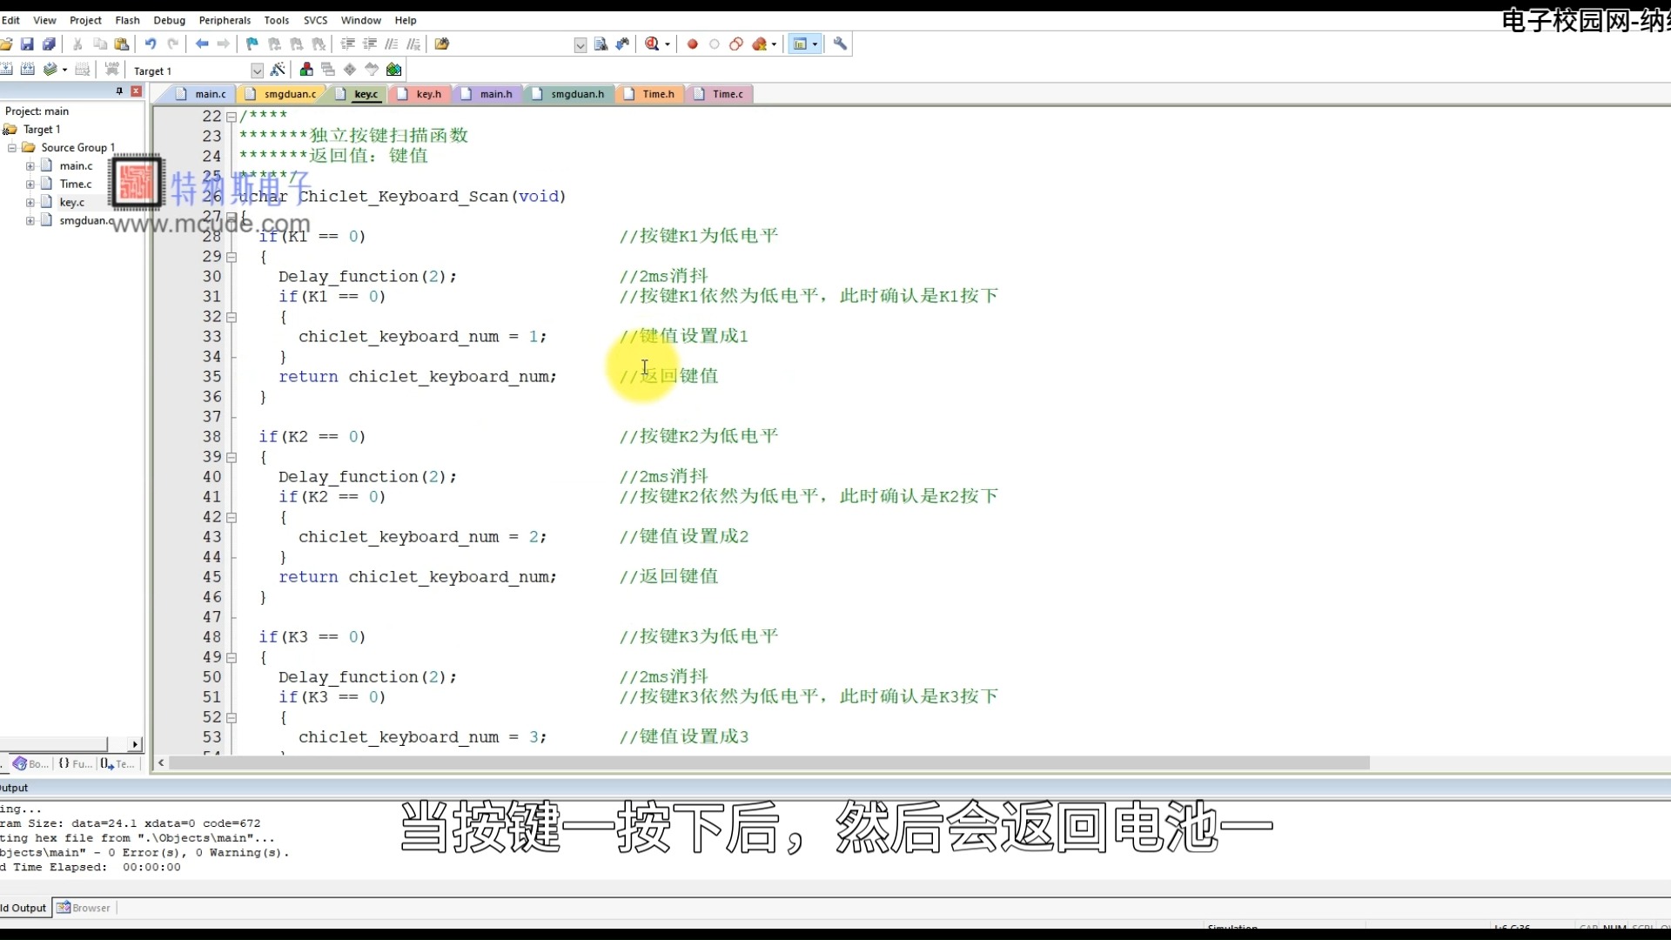Open Options for Target magic wand
The width and height of the screenshot is (1671, 940).
click(x=278, y=70)
